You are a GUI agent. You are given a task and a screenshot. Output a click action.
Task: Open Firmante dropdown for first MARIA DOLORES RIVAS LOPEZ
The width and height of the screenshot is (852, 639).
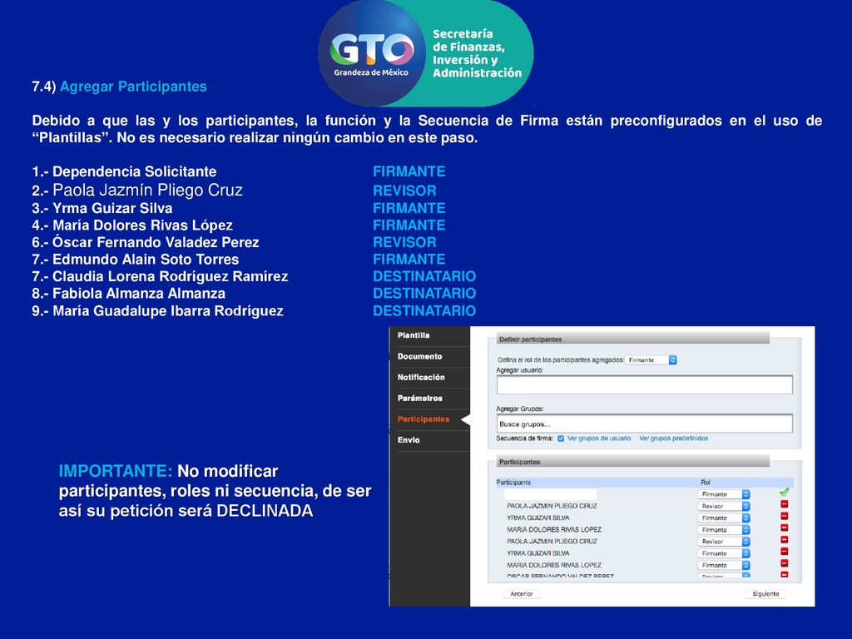click(723, 530)
